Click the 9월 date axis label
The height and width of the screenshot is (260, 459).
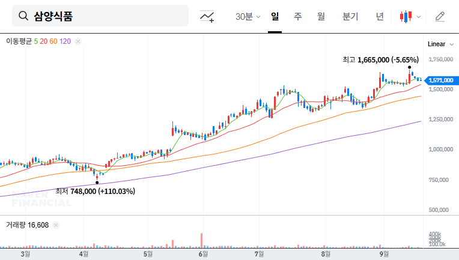click(x=384, y=254)
